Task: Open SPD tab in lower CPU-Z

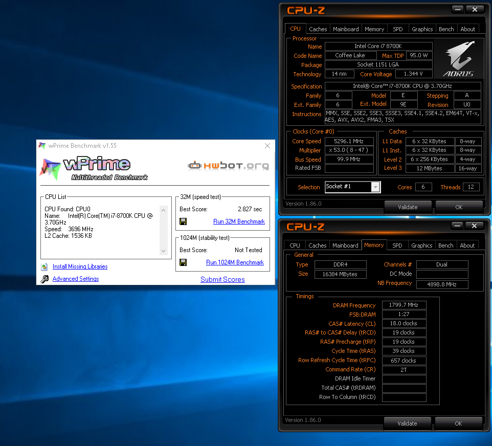Action: (397, 246)
